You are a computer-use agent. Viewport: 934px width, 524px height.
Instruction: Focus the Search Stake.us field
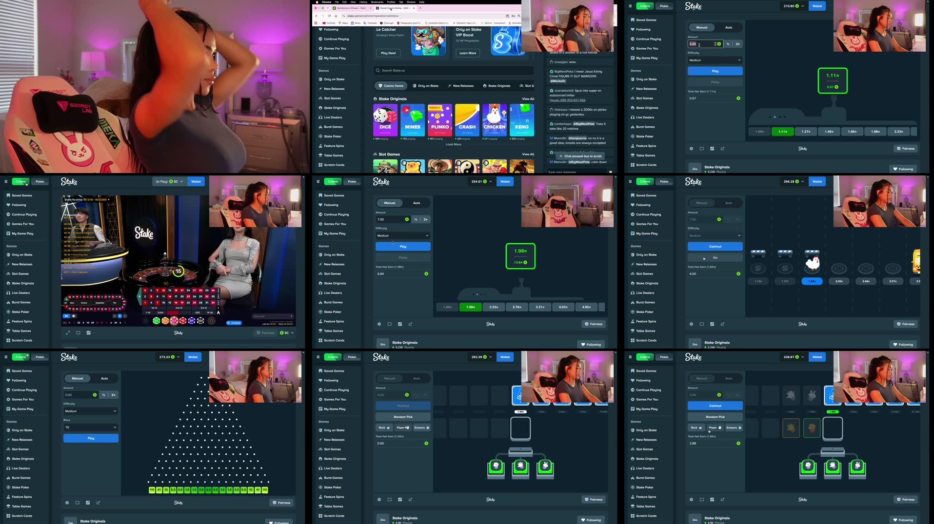[x=454, y=70]
